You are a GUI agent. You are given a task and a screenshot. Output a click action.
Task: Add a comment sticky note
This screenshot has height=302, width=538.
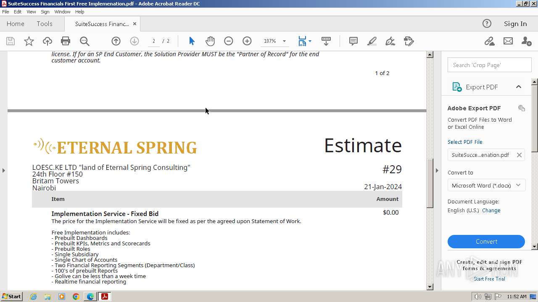[353, 41]
